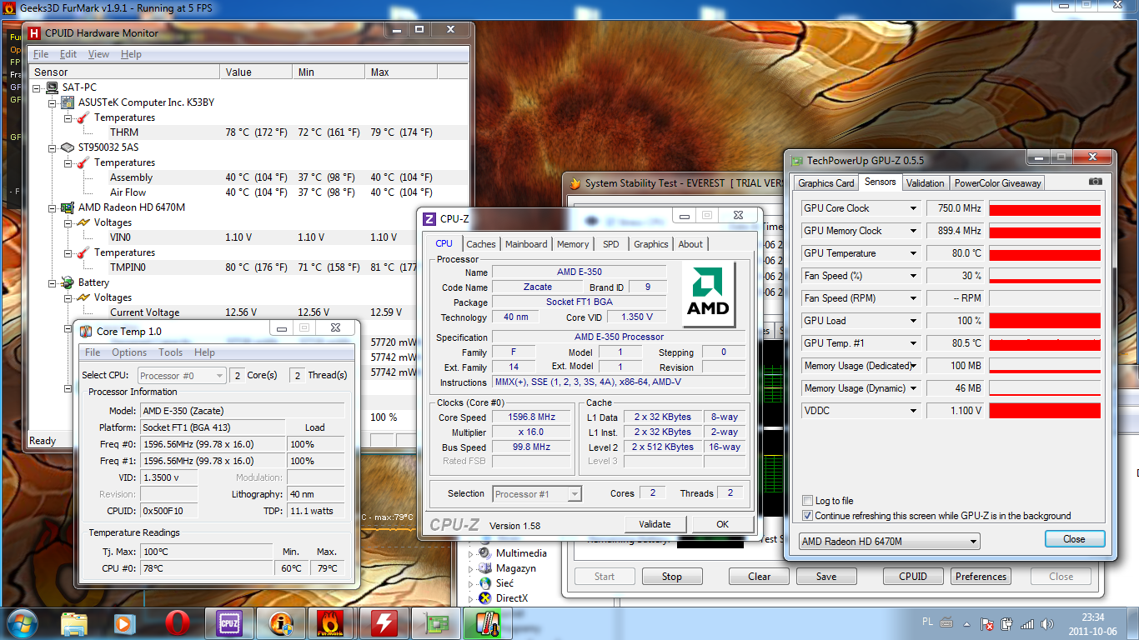Open the VDDC sensor dropdown in GPU-Z

click(x=914, y=411)
